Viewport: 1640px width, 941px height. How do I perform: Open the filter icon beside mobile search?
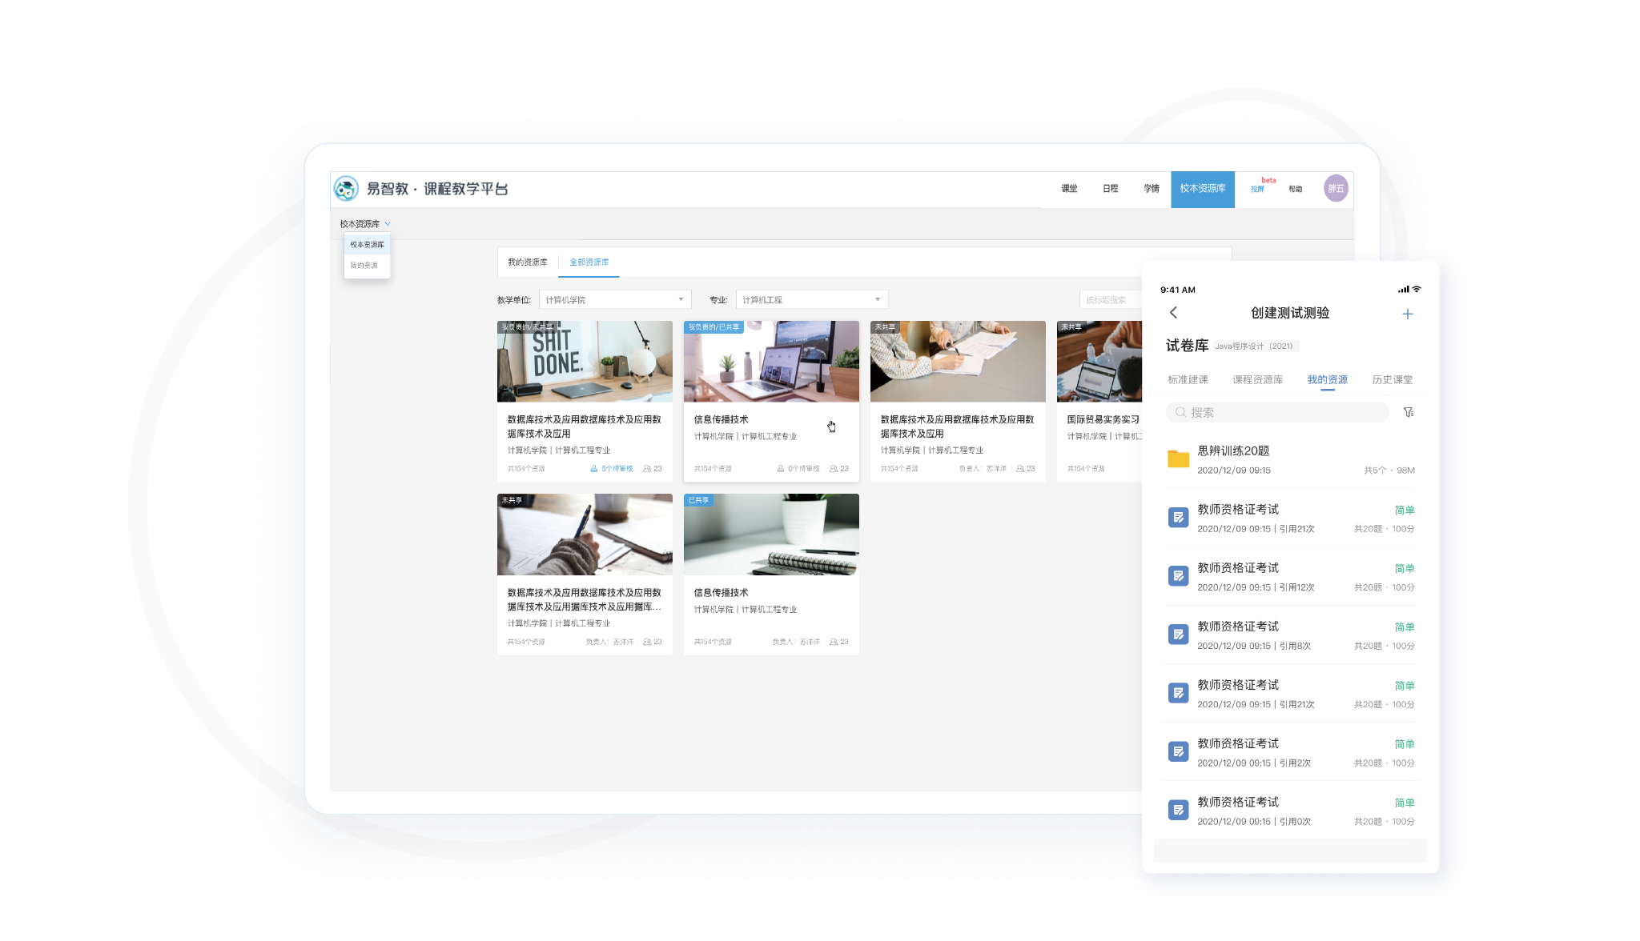[x=1408, y=412]
